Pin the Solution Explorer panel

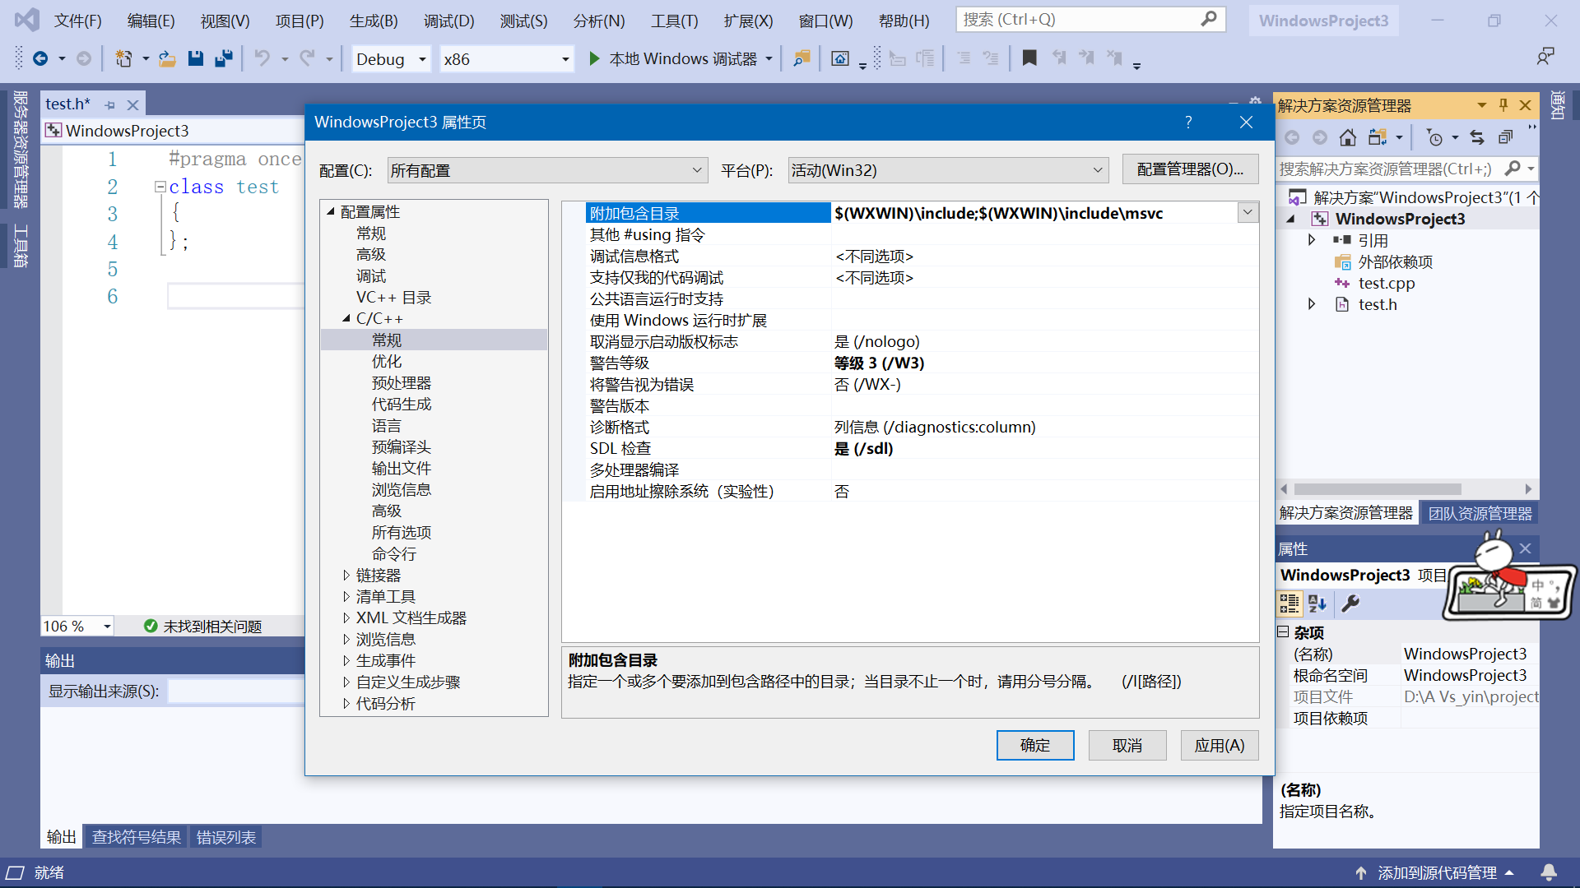tap(1503, 104)
